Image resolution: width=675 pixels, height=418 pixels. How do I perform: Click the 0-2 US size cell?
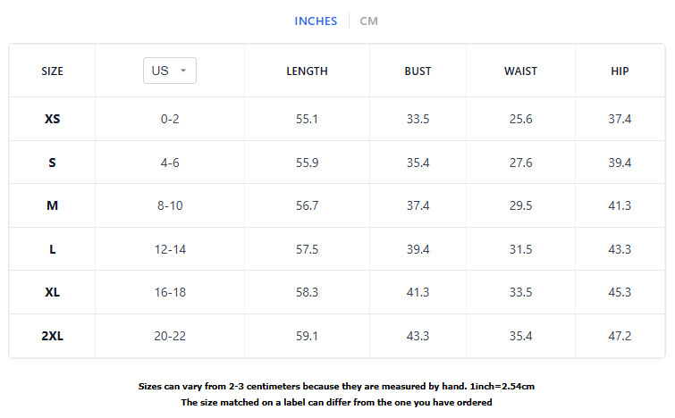click(x=170, y=119)
